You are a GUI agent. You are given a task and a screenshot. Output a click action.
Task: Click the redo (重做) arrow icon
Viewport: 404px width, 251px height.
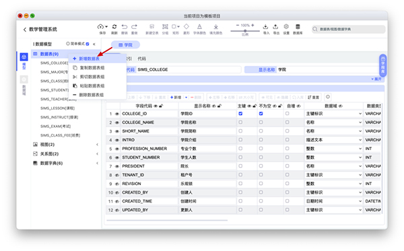point(134,26)
